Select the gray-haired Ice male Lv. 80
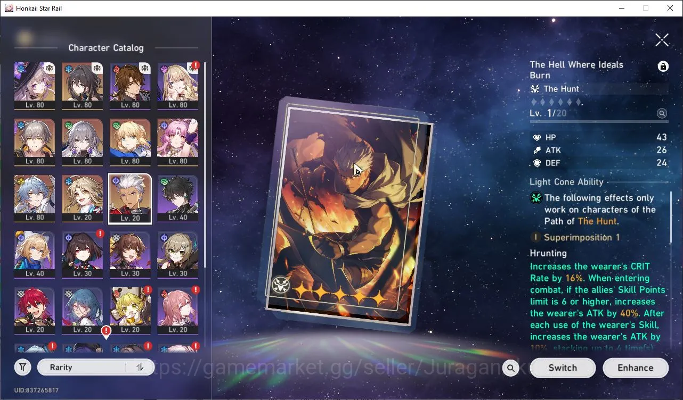This screenshot has width=683, height=400. point(35,142)
